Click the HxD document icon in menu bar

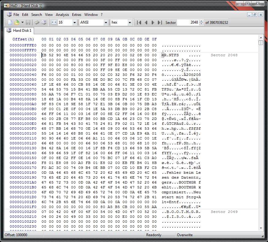click(9, 14)
